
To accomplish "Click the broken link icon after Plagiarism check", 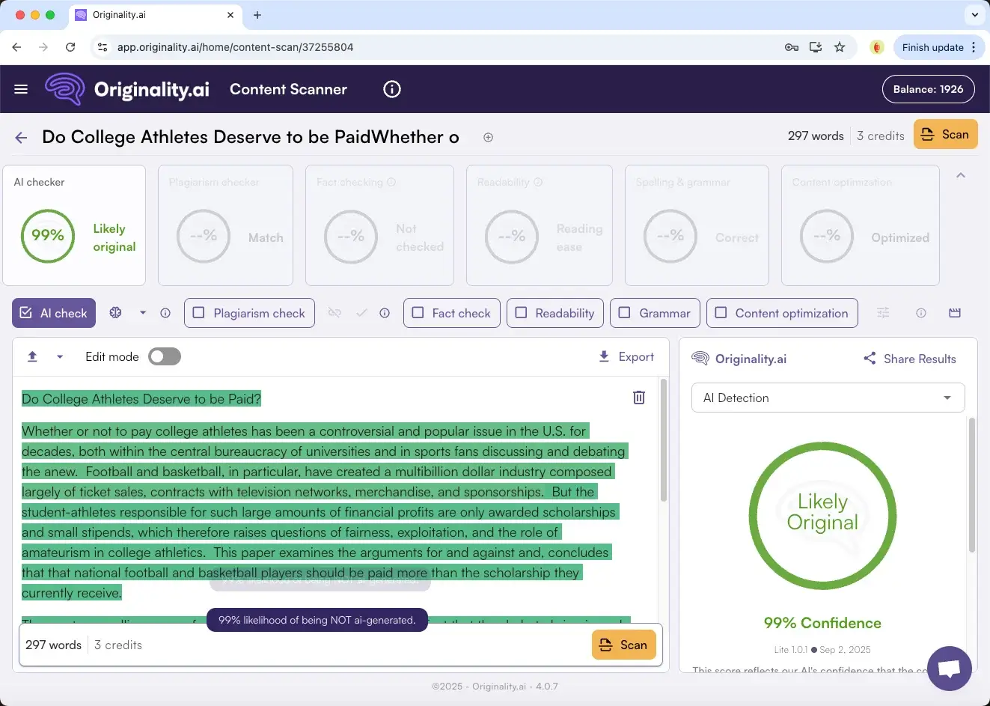I will point(334,313).
